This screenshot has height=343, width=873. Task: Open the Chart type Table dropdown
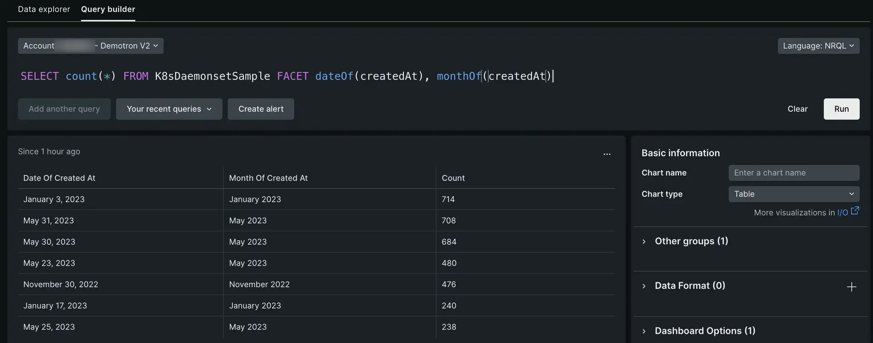click(x=793, y=194)
